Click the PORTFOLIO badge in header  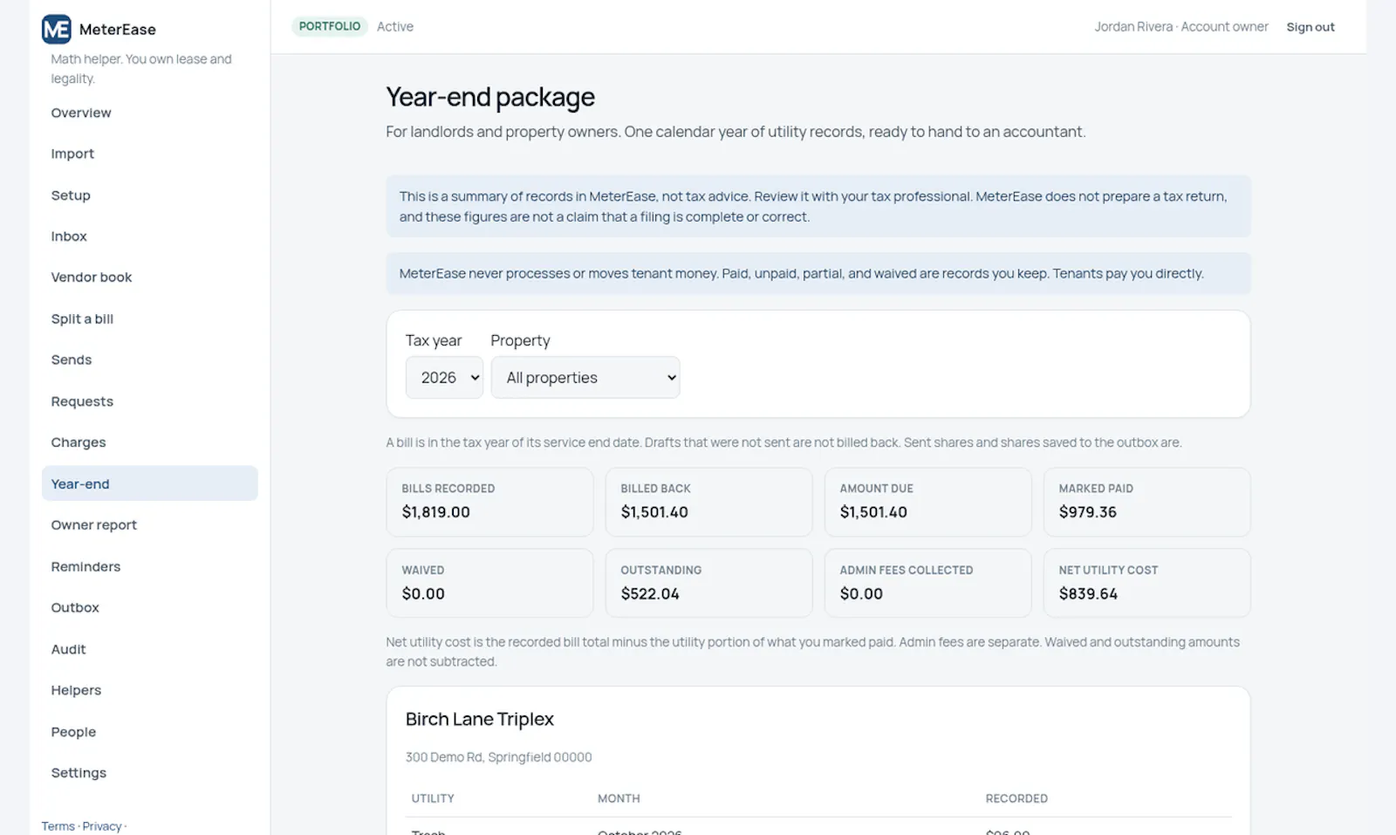click(330, 26)
